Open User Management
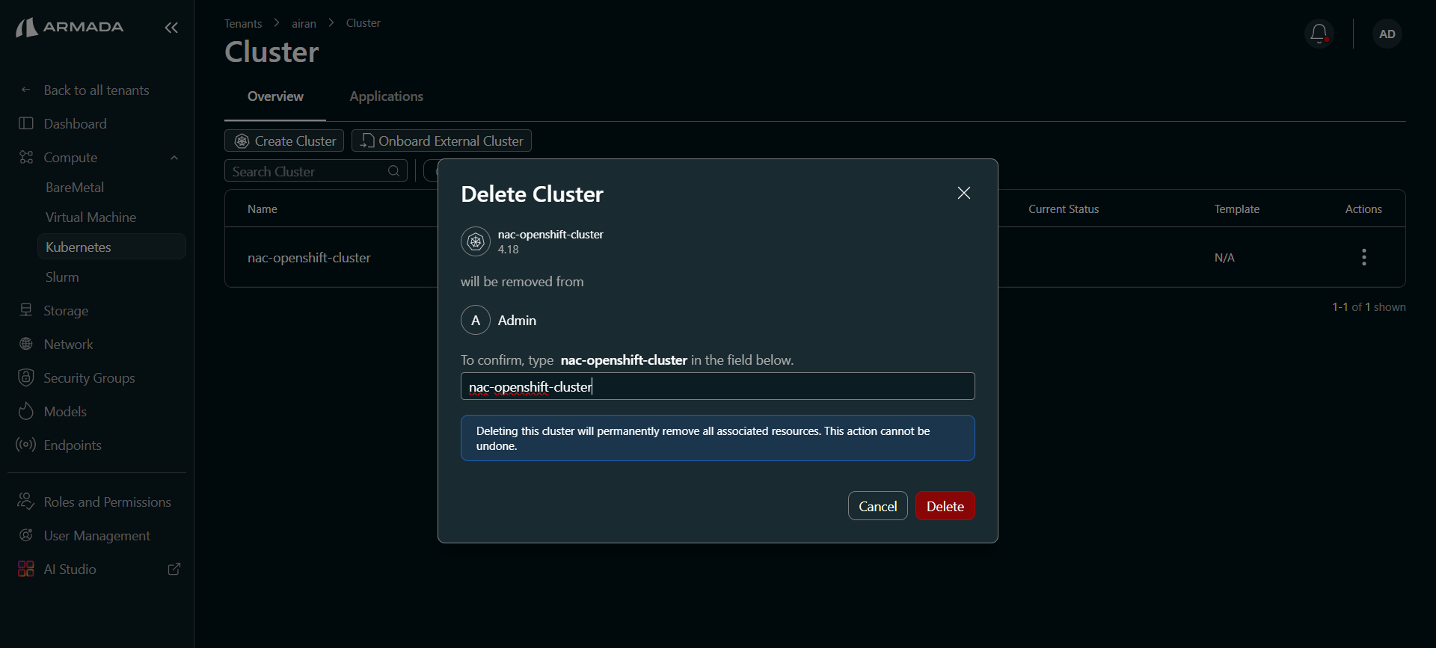 pos(96,536)
